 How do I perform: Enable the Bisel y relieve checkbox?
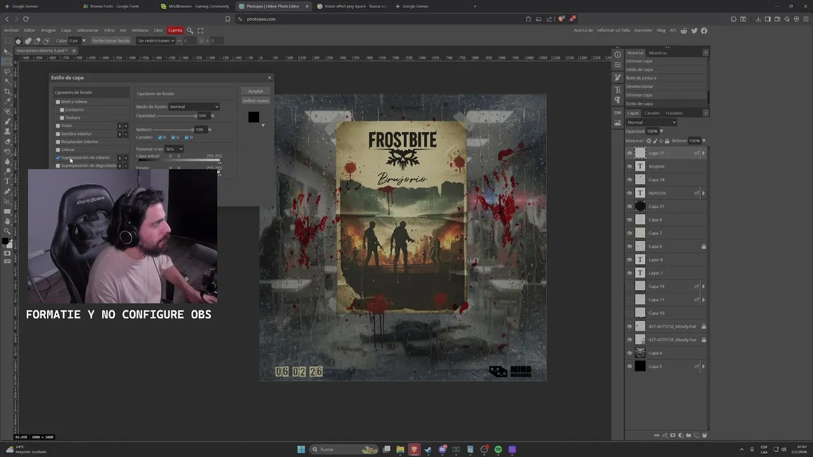(58, 102)
